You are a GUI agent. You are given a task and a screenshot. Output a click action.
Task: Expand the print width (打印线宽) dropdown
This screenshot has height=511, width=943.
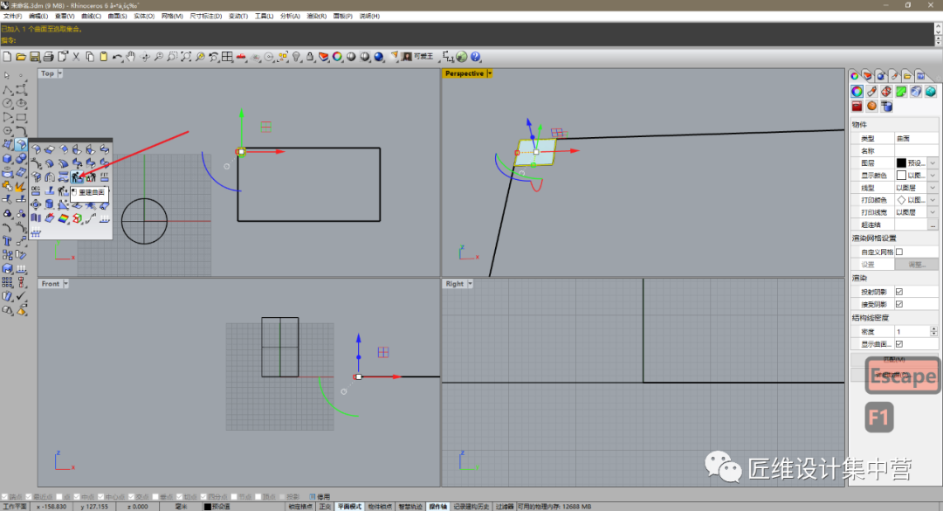click(x=933, y=212)
